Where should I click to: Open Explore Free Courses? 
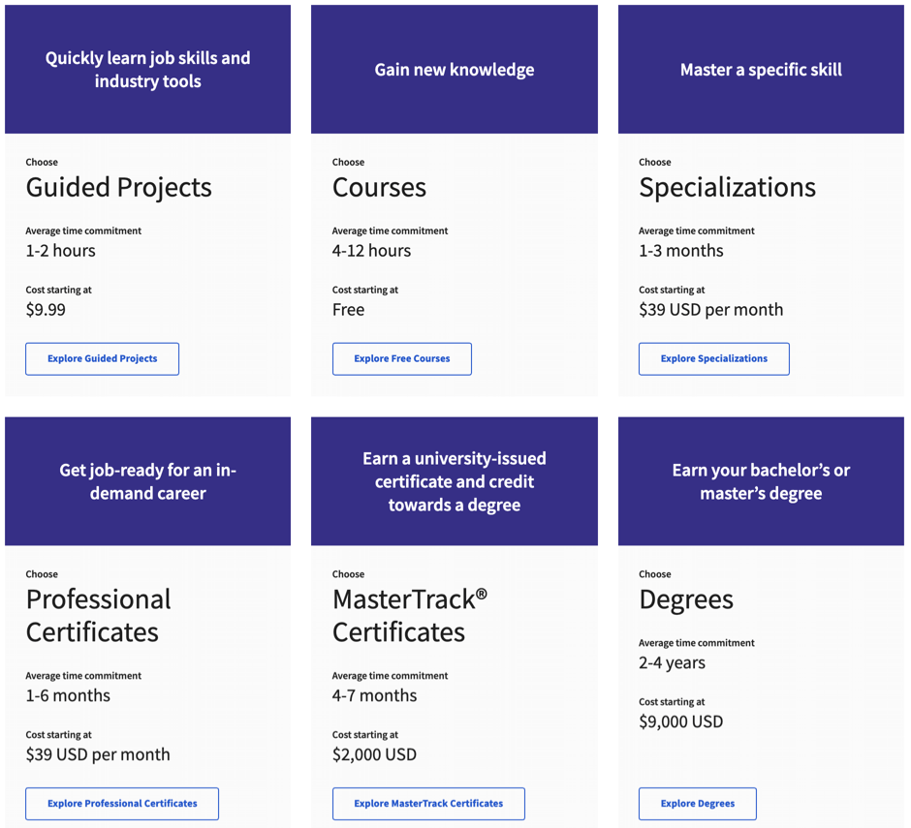click(402, 359)
